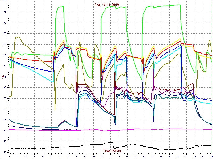Screen dimensions: 213x159
Task: Click hour 12 on the time axis
Action: (x=110, y=157)
